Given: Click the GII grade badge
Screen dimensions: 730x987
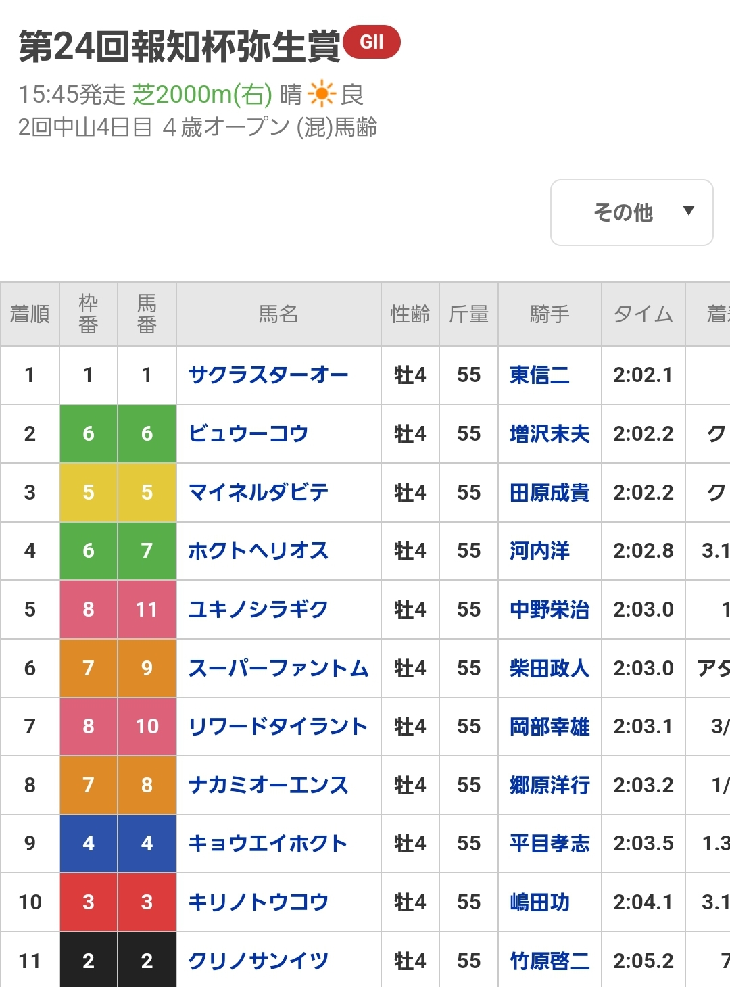Looking at the screenshot, I should [x=372, y=42].
